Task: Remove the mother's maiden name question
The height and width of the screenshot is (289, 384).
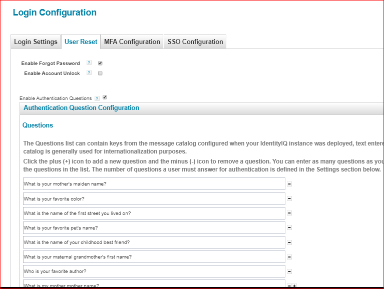Action: click(289, 184)
